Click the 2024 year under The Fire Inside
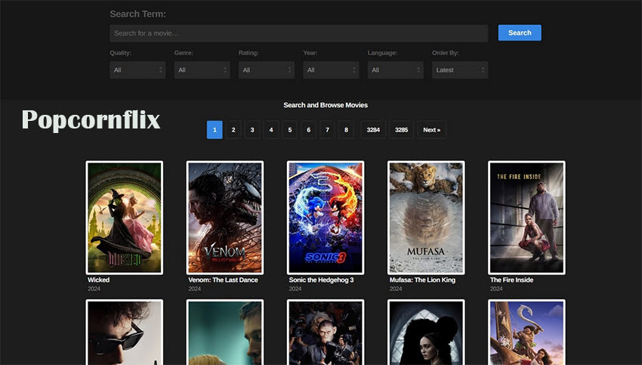 click(496, 289)
